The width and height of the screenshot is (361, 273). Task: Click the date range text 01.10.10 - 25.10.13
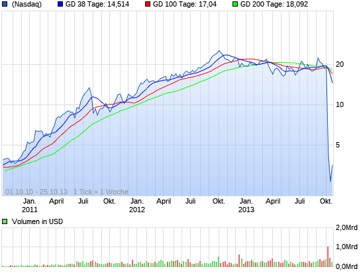(x=36, y=192)
